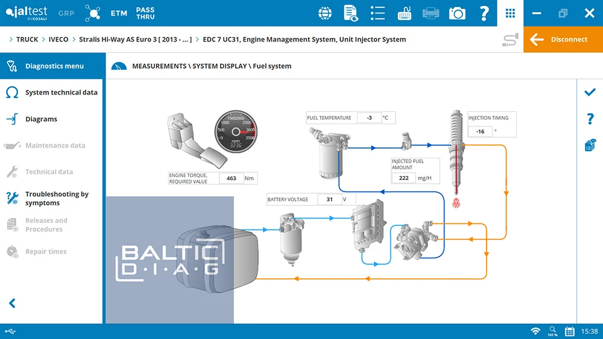603x339 pixels.
Task: Click the globe web icon
Action: [x=325, y=13]
